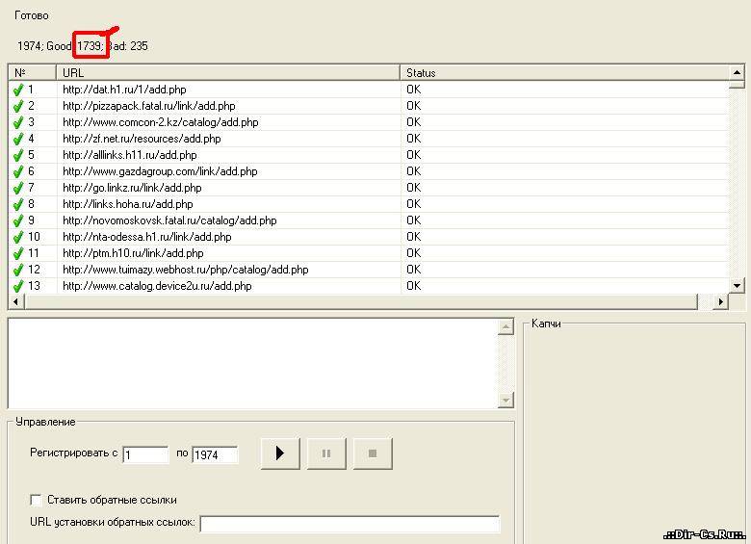Click green checkmark icon in row 1
The width and height of the screenshot is (751, 544).
coord(18,90)
